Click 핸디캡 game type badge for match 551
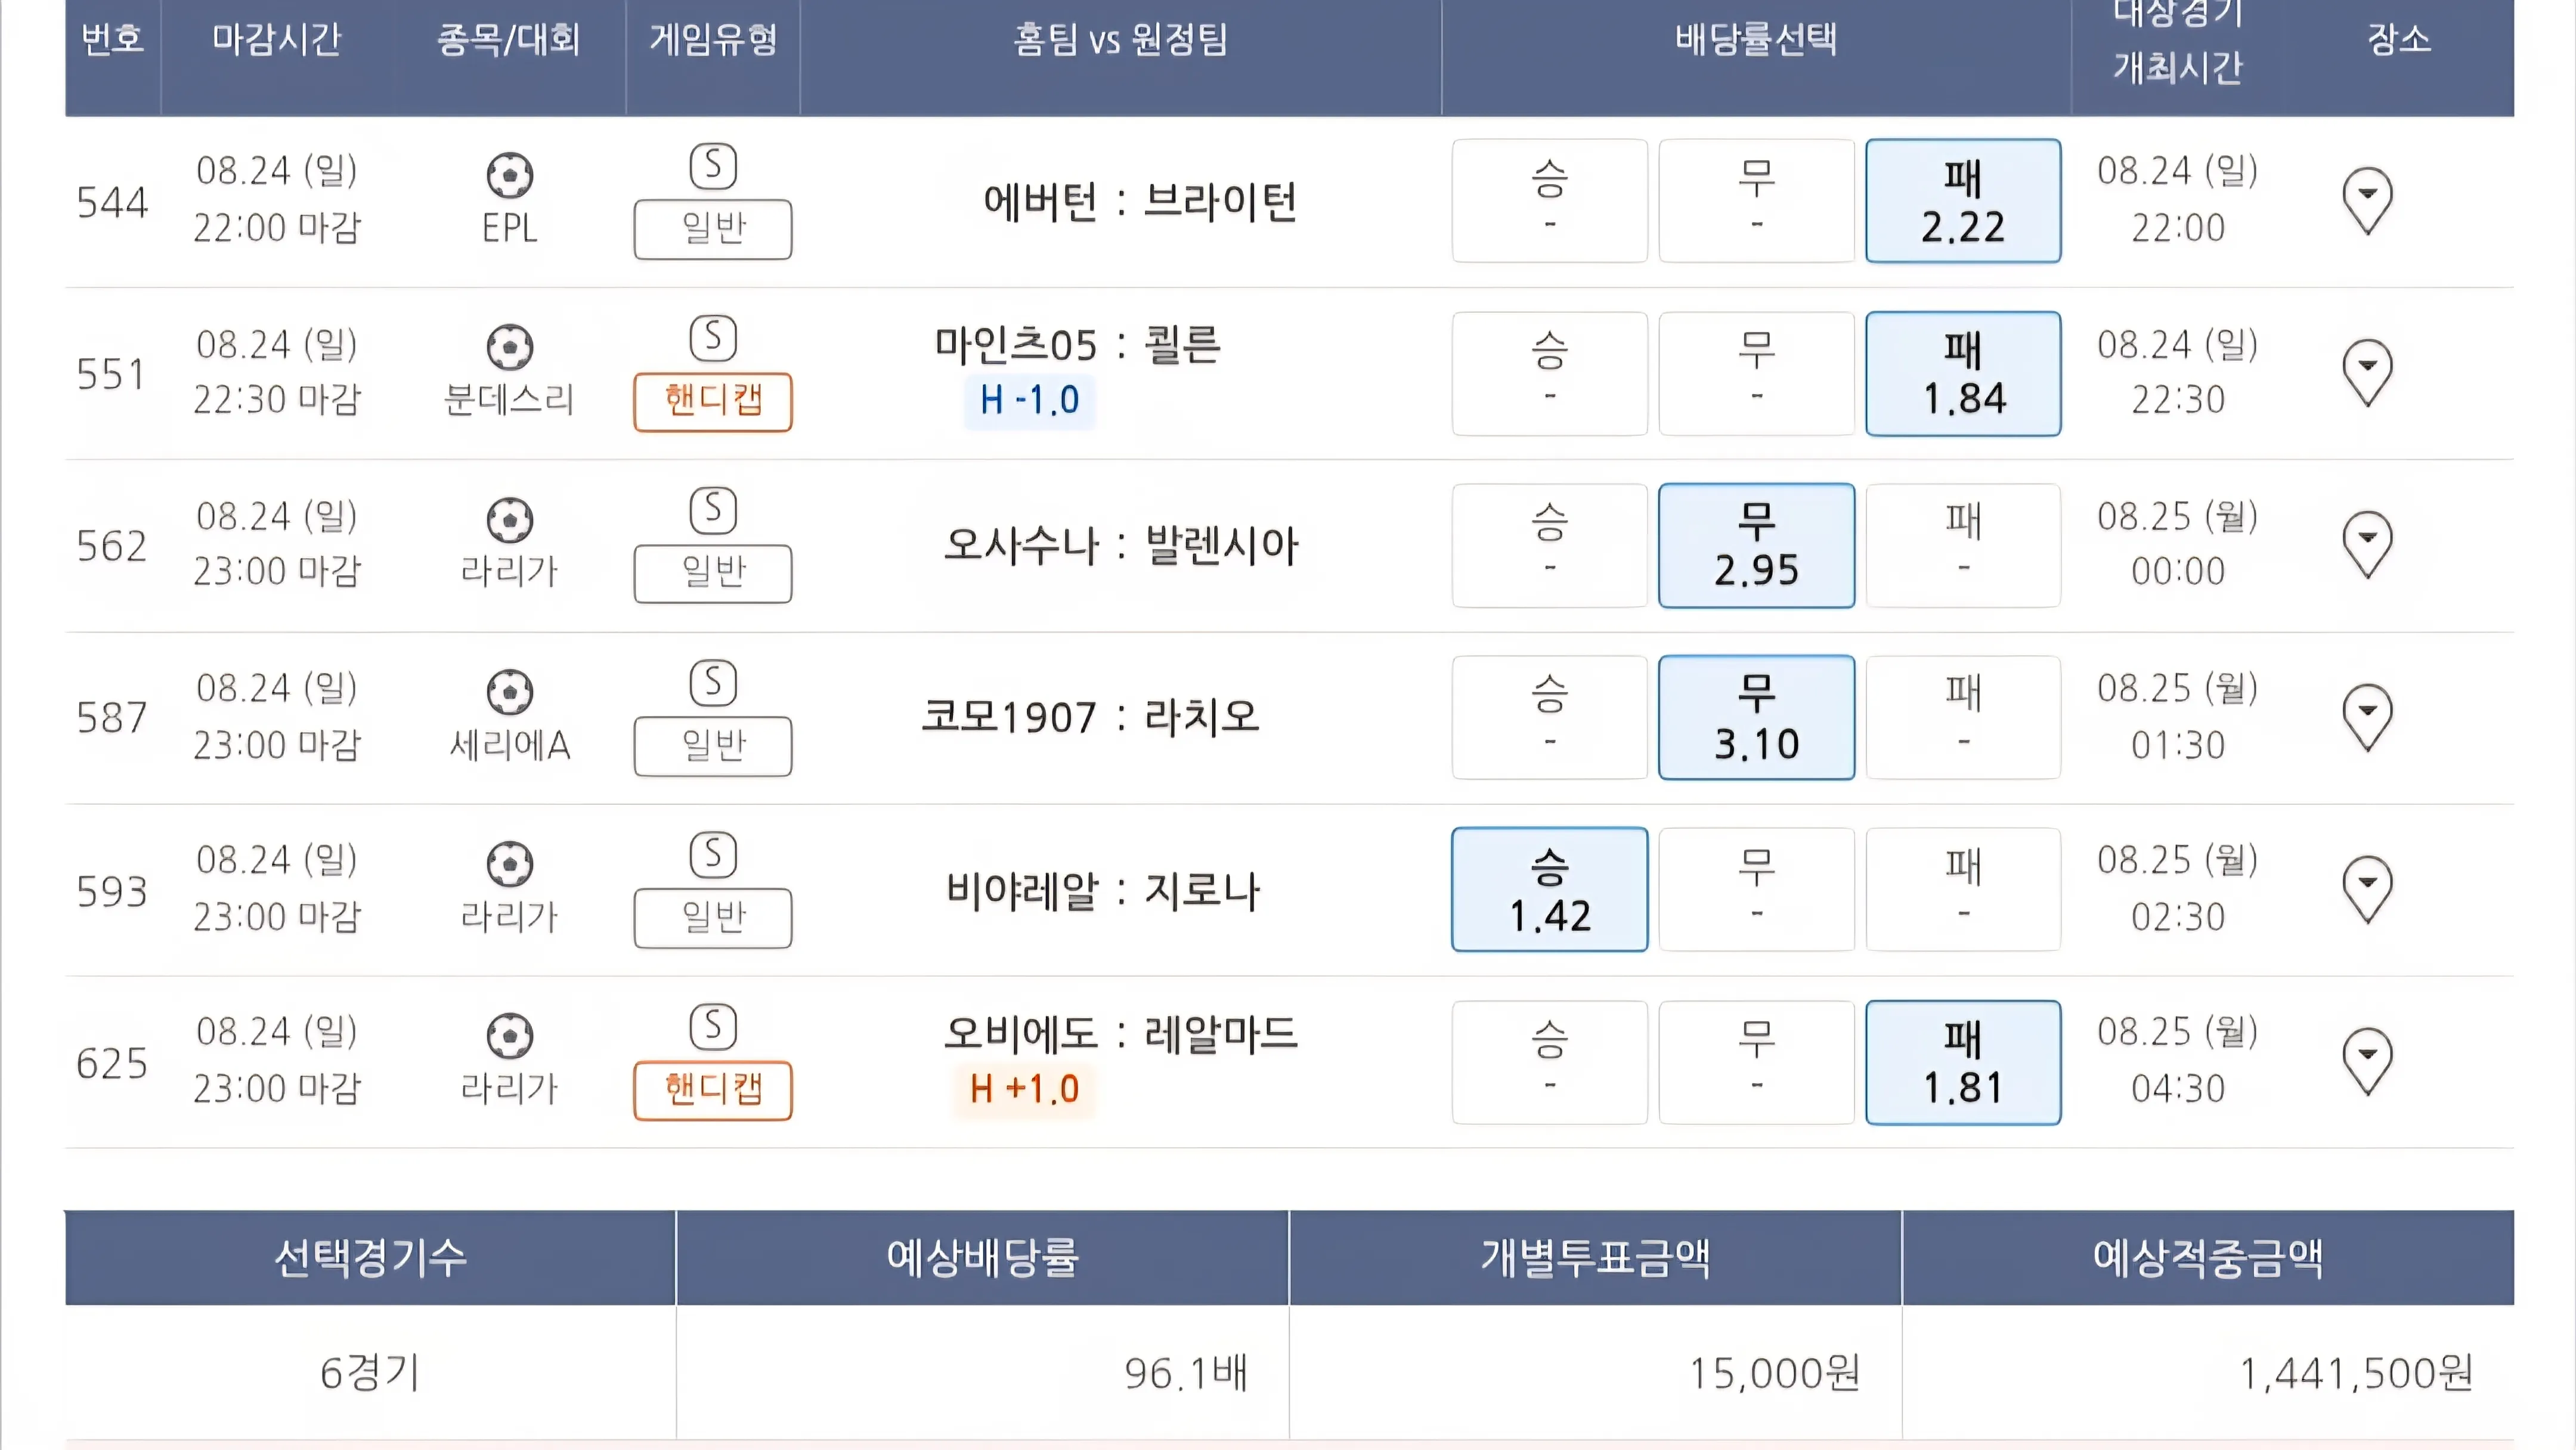 (713, 401)
